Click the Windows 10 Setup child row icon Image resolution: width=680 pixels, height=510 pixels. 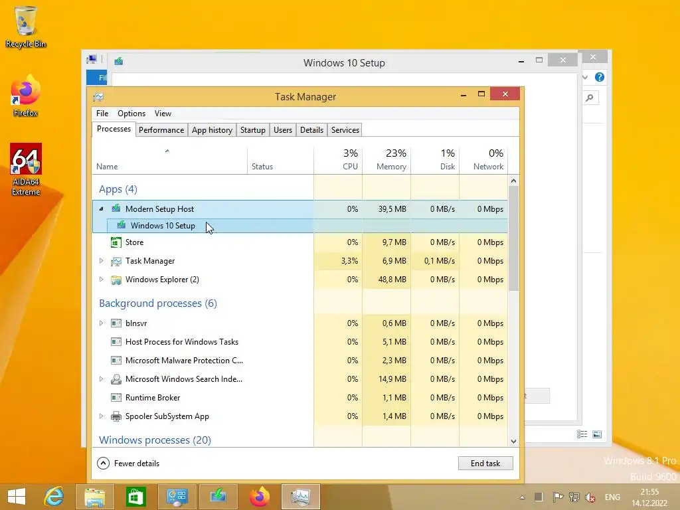click(x=122, y=225)
